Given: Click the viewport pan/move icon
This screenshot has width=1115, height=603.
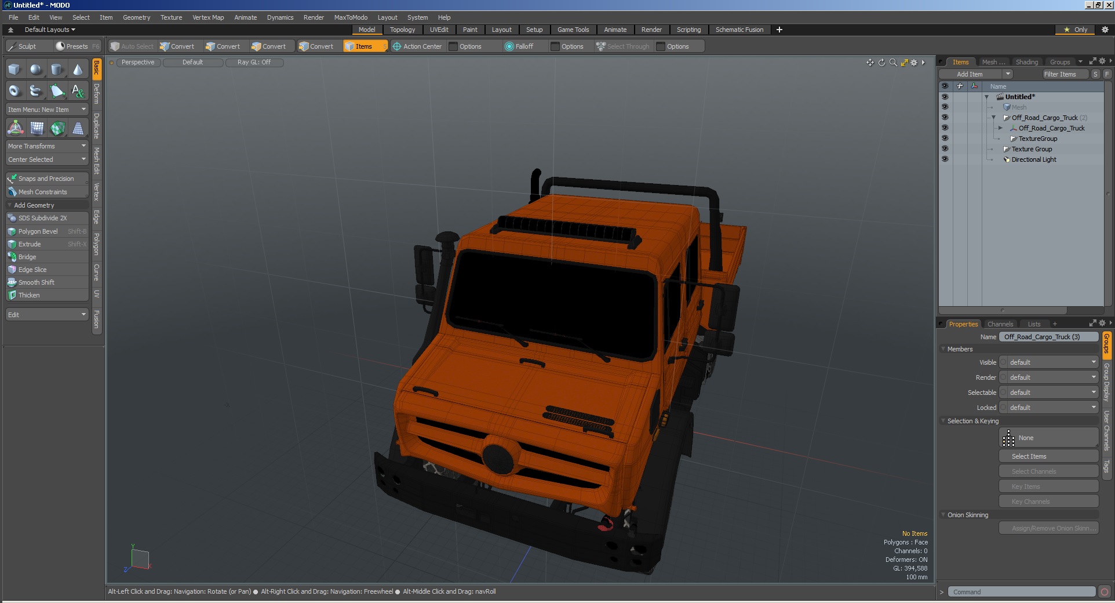Looking at the screenshot, I should 870,63.
